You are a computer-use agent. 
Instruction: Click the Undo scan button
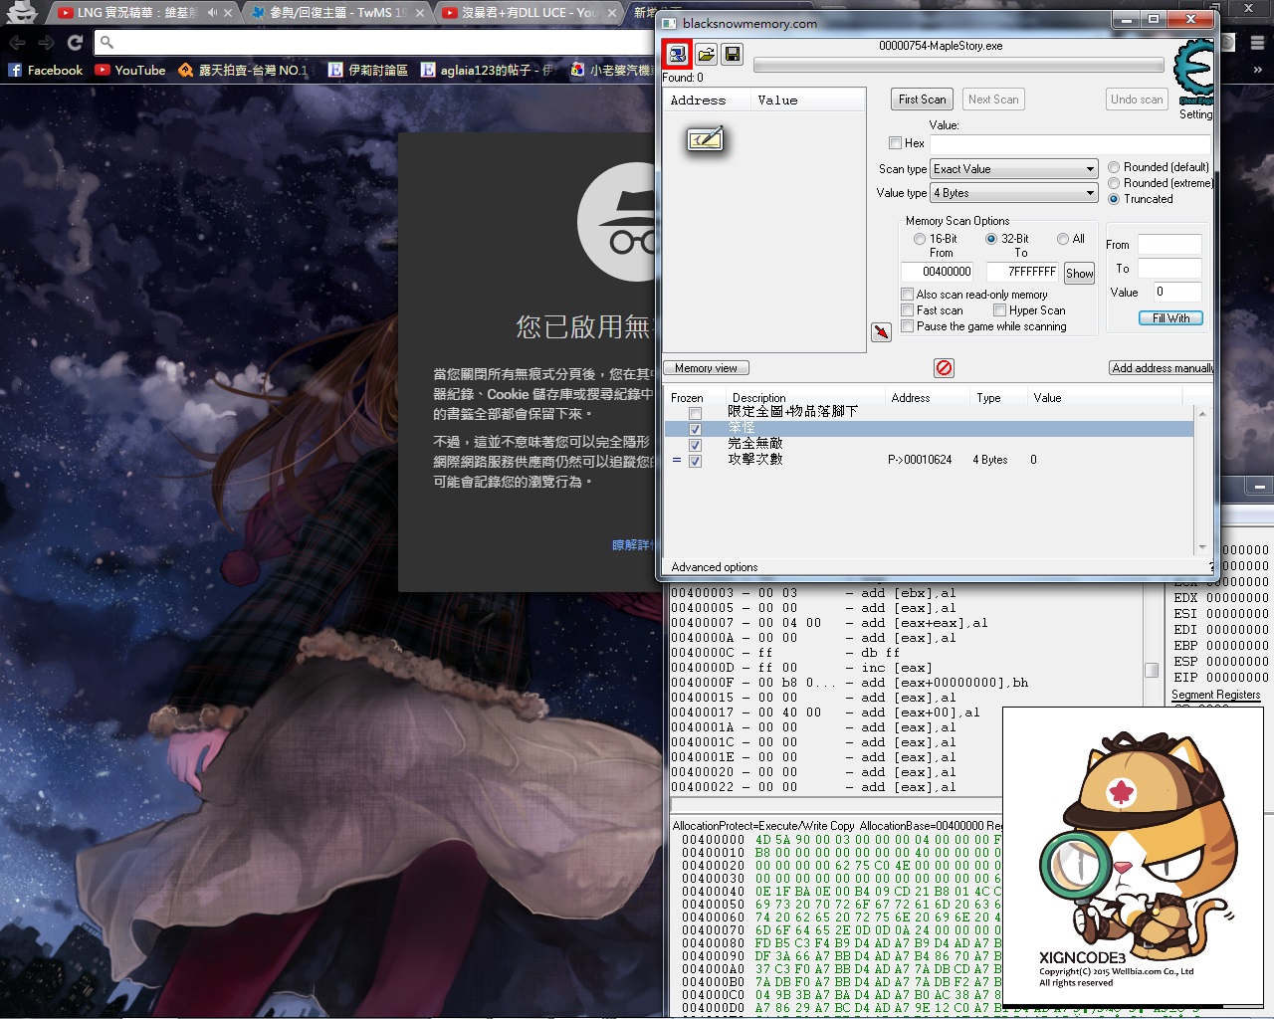click(1137, 100)
